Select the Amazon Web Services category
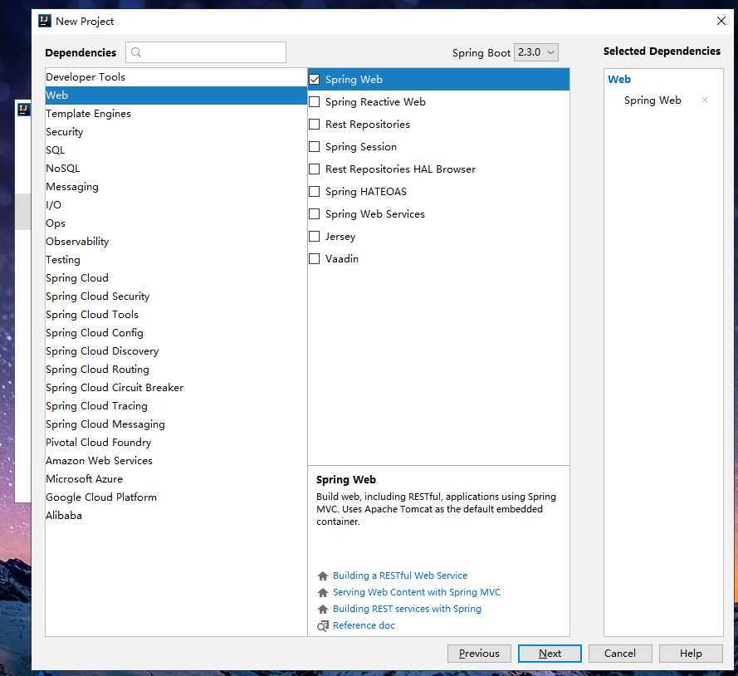This screenshot has height=676, width=738. pos(176,461)
